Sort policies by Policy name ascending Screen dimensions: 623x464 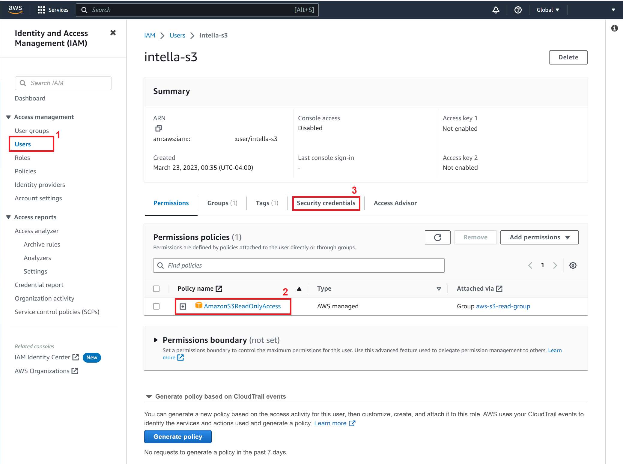[x=299, y=289]
